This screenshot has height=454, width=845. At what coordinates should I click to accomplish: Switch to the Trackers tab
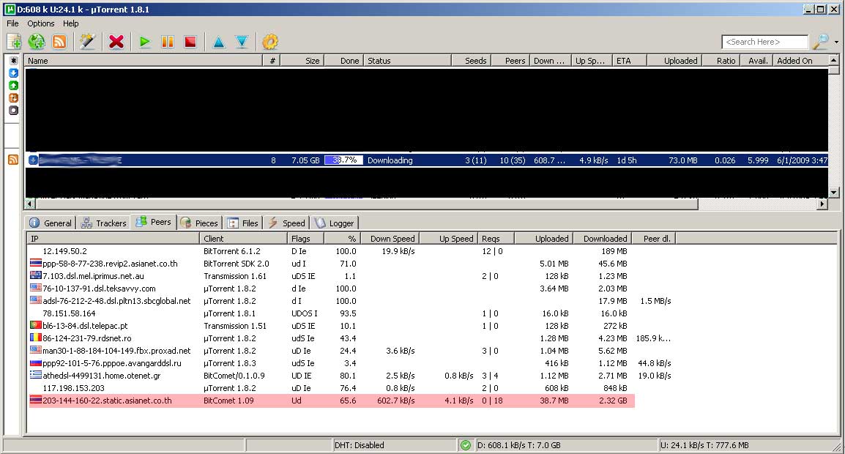[x=104, y=223]
